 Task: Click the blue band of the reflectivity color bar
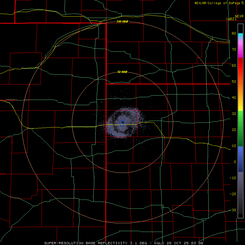pyautogui.click(x=240, y=159)
